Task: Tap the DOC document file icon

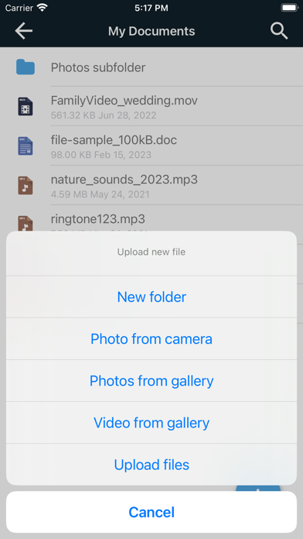Action: (26, 146)
